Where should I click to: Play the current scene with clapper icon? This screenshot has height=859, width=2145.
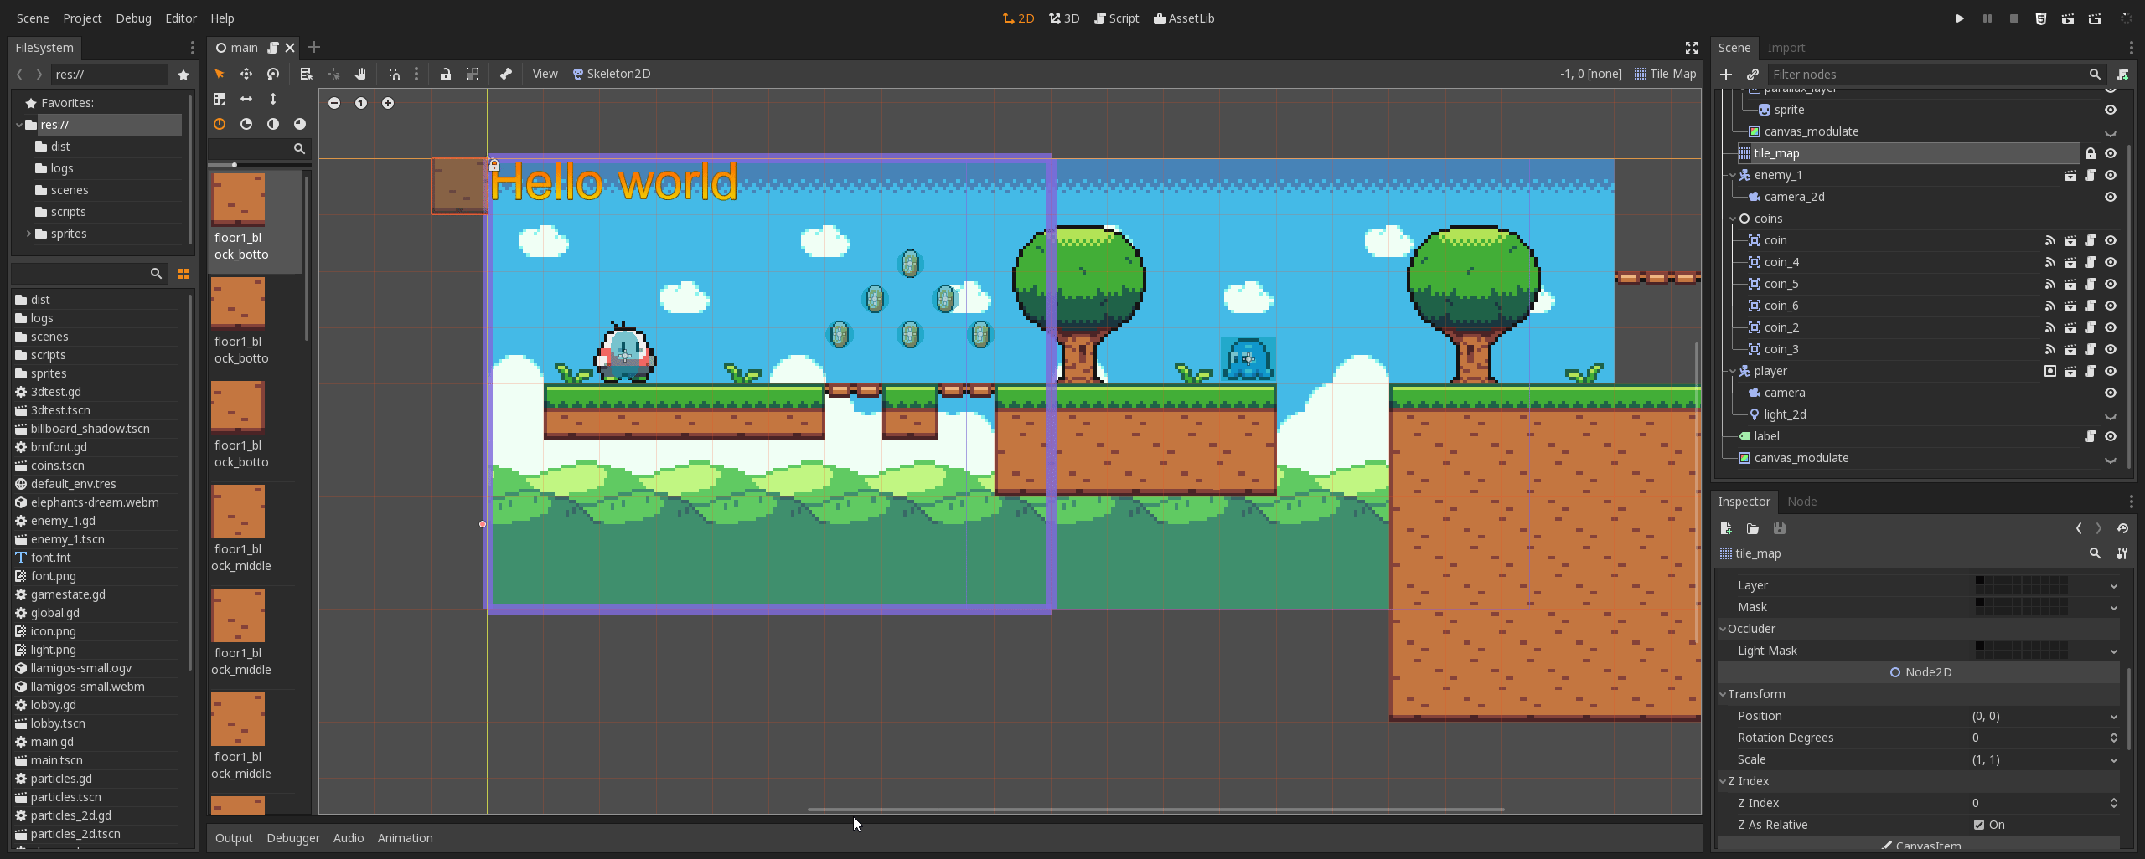[x=2068, y=18]
